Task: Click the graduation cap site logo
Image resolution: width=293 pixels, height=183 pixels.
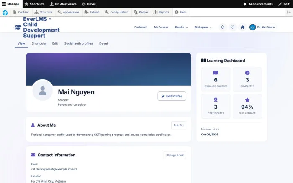Action: tap(18, 27)
